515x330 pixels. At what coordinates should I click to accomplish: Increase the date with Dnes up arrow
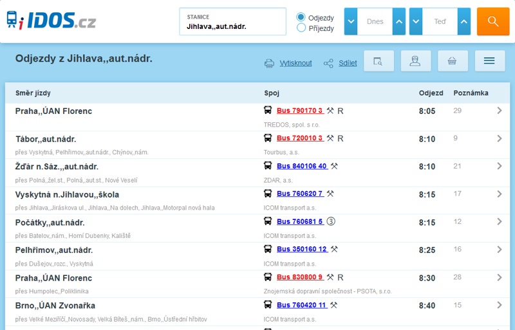(399, 22)
